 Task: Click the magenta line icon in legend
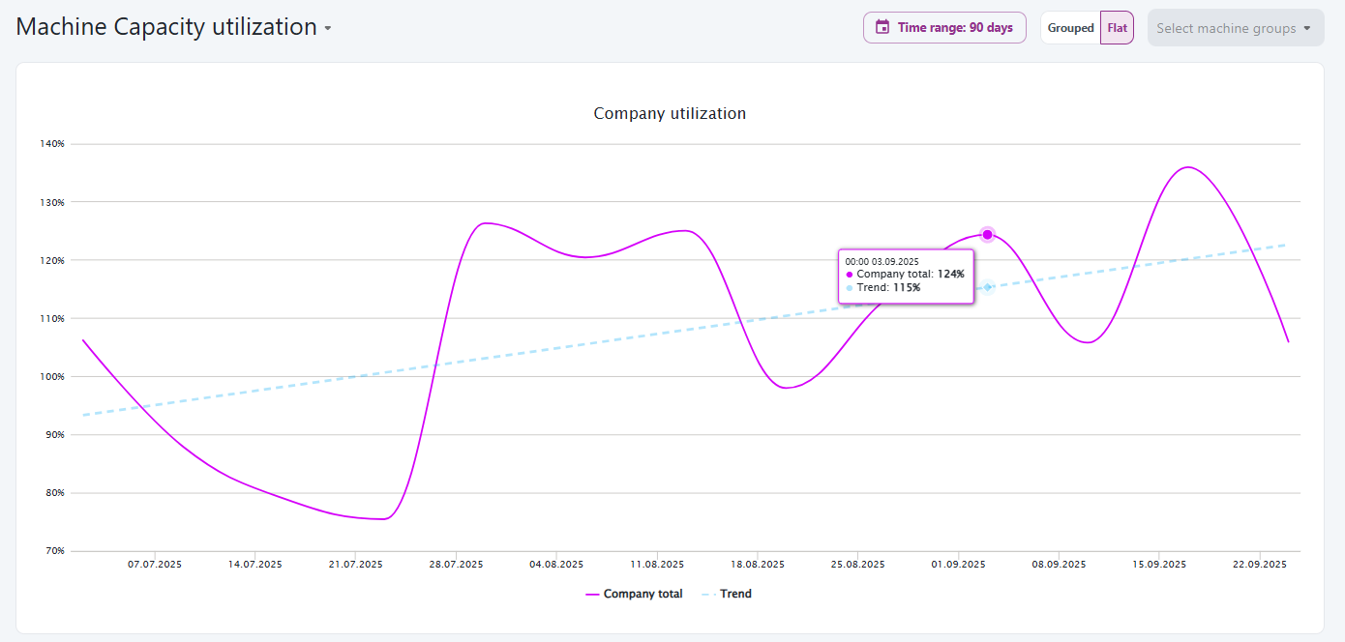pos(592,594)
